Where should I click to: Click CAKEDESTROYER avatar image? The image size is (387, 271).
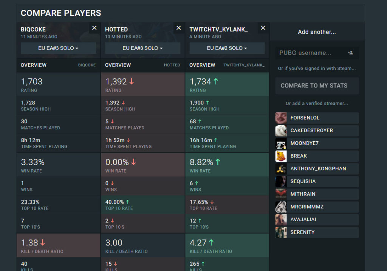click(281, 130)
